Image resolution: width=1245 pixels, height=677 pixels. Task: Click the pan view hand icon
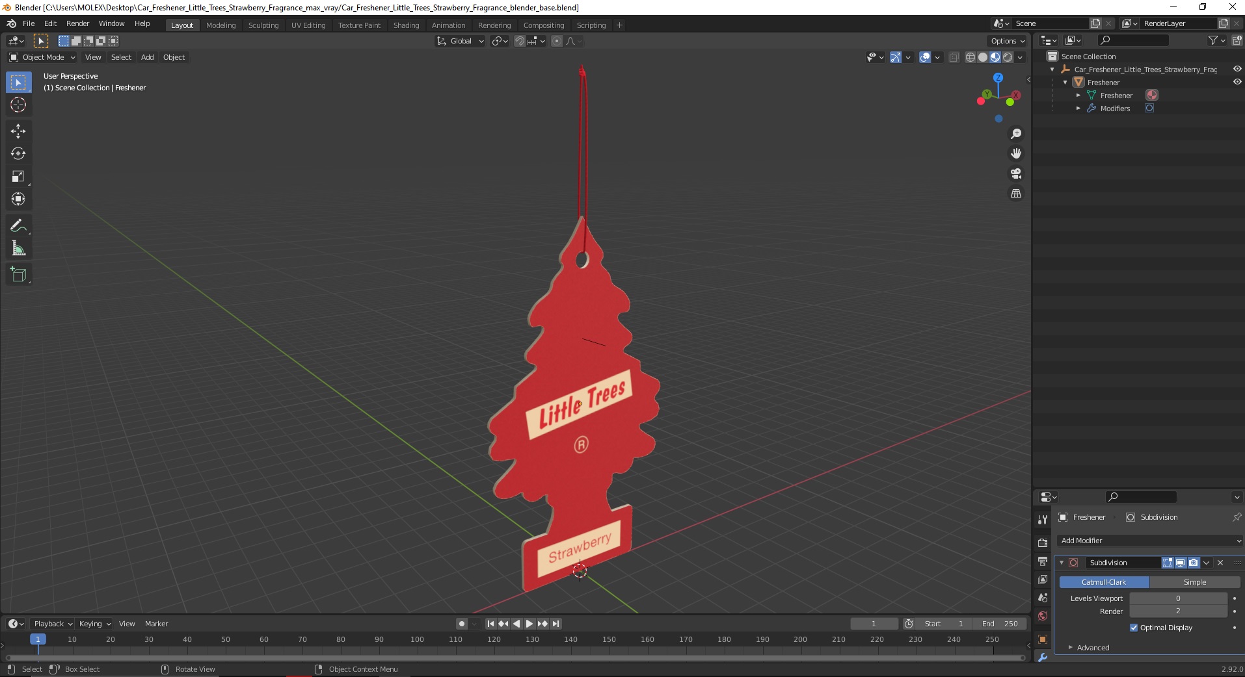pyautogui.click(x=1016, y=154)
